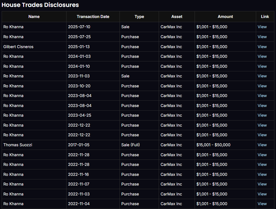Open View link for 2023-10-20 purchase
Screen dimensions: 276x209
[262, 86]
